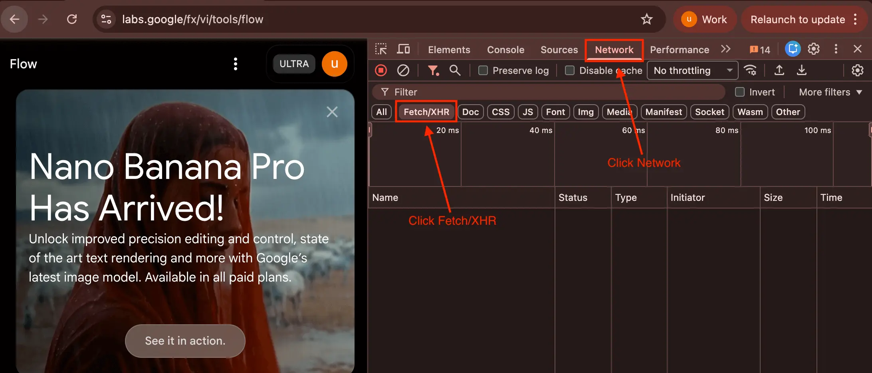
Task: Open the No throttling dropdown
Action: click(x=692, y=70)
